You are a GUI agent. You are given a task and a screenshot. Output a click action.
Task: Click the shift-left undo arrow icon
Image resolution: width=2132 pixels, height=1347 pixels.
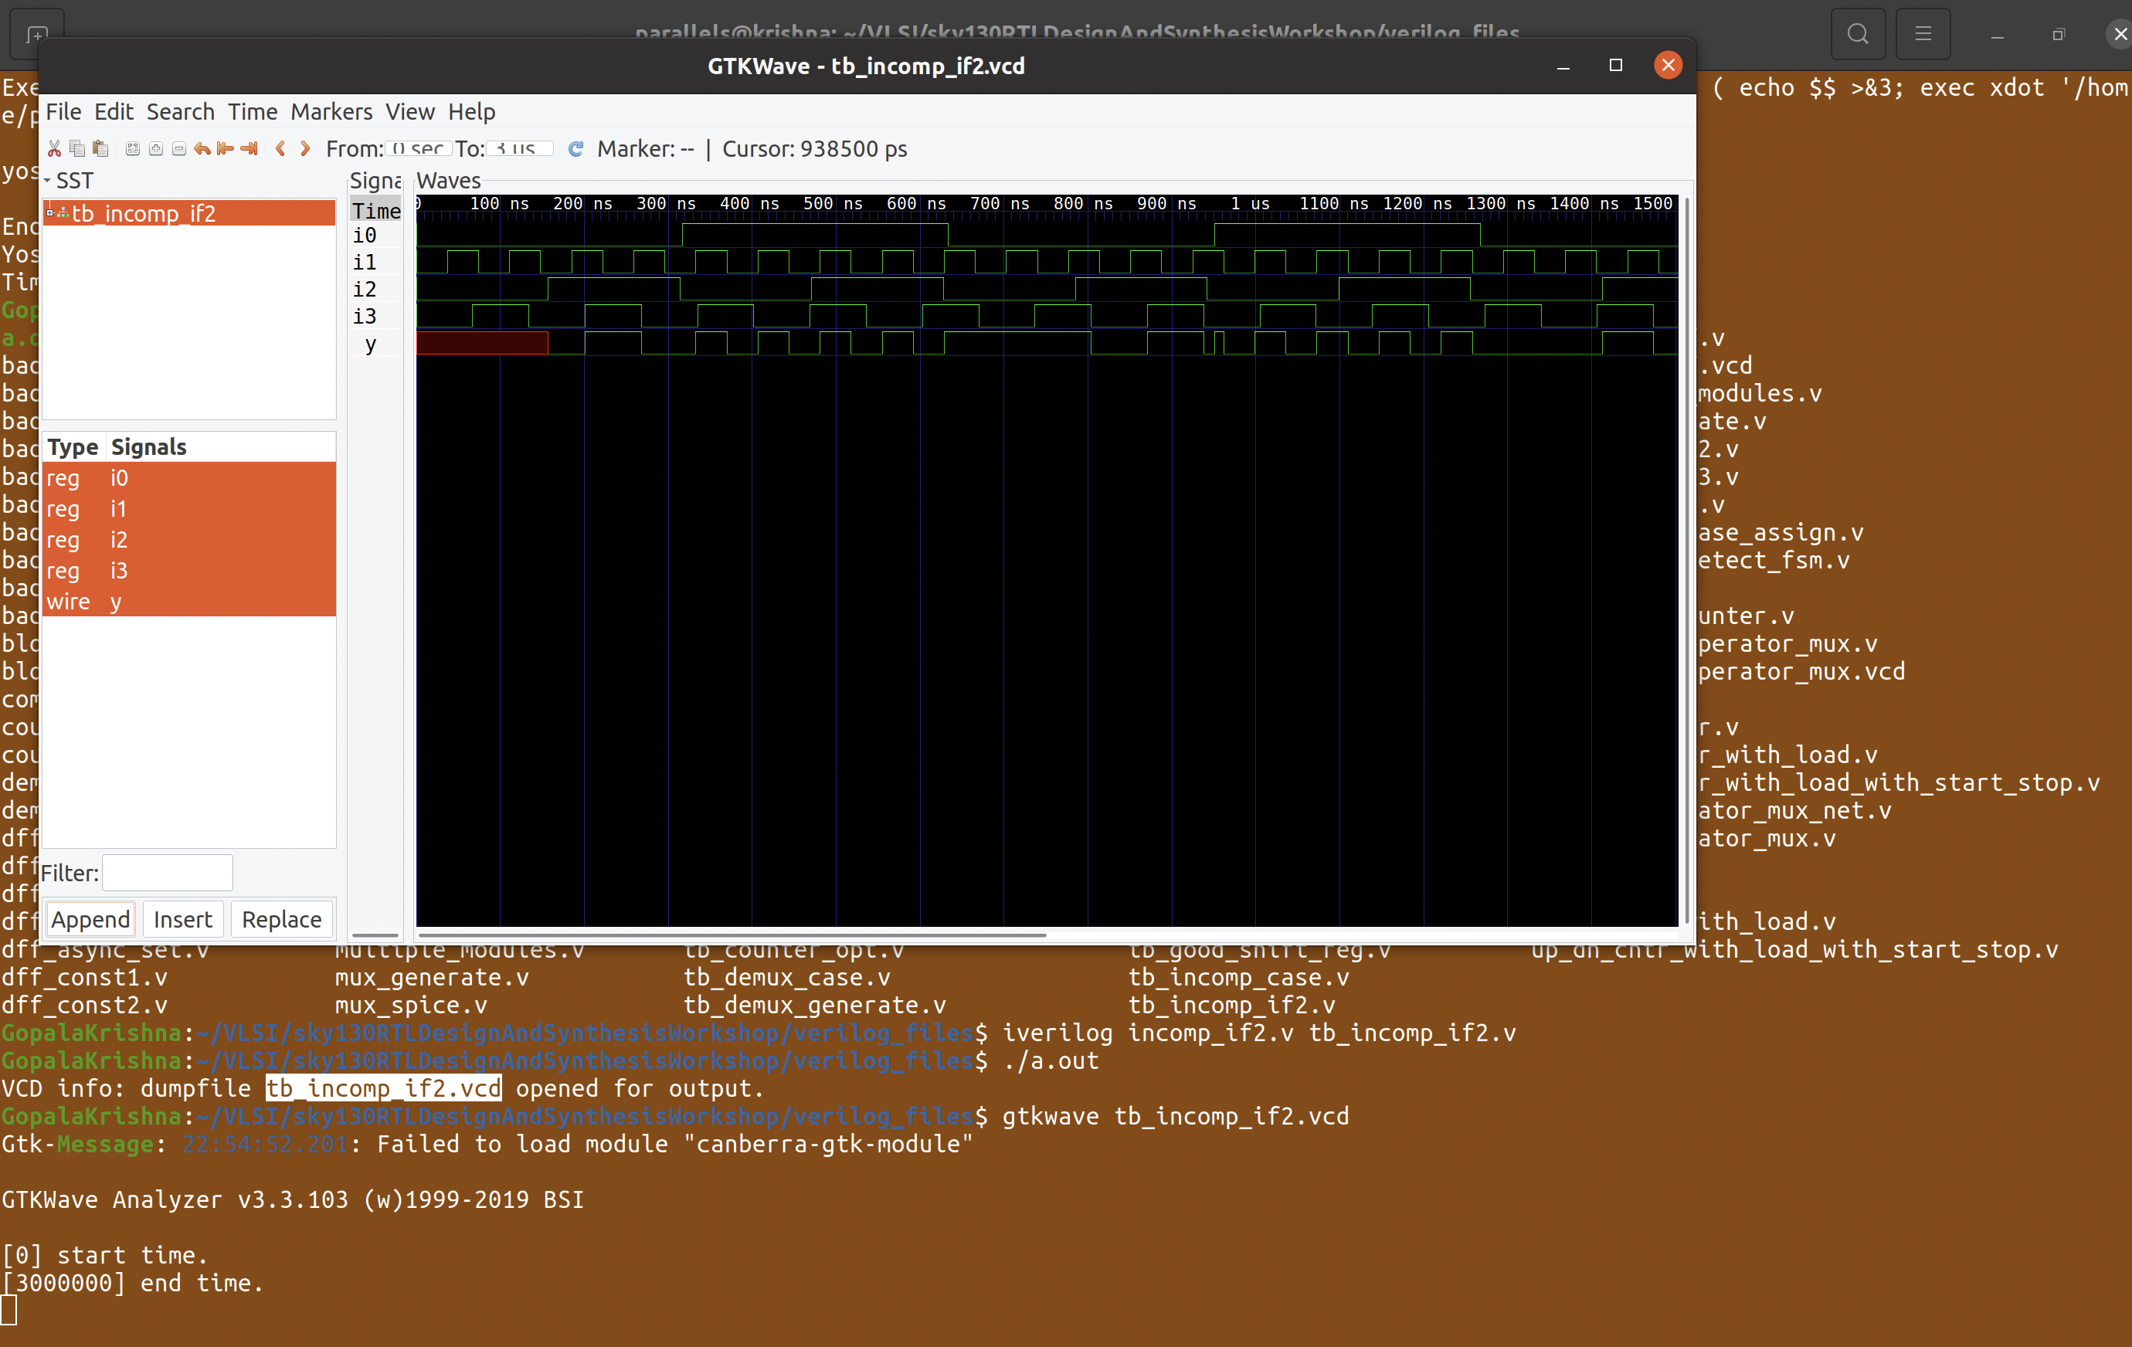click(x=202, y=149)
